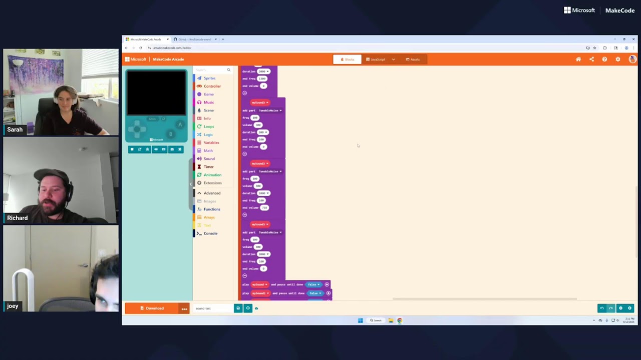
Task: Restart the simulator
Action: coord(140,149)
